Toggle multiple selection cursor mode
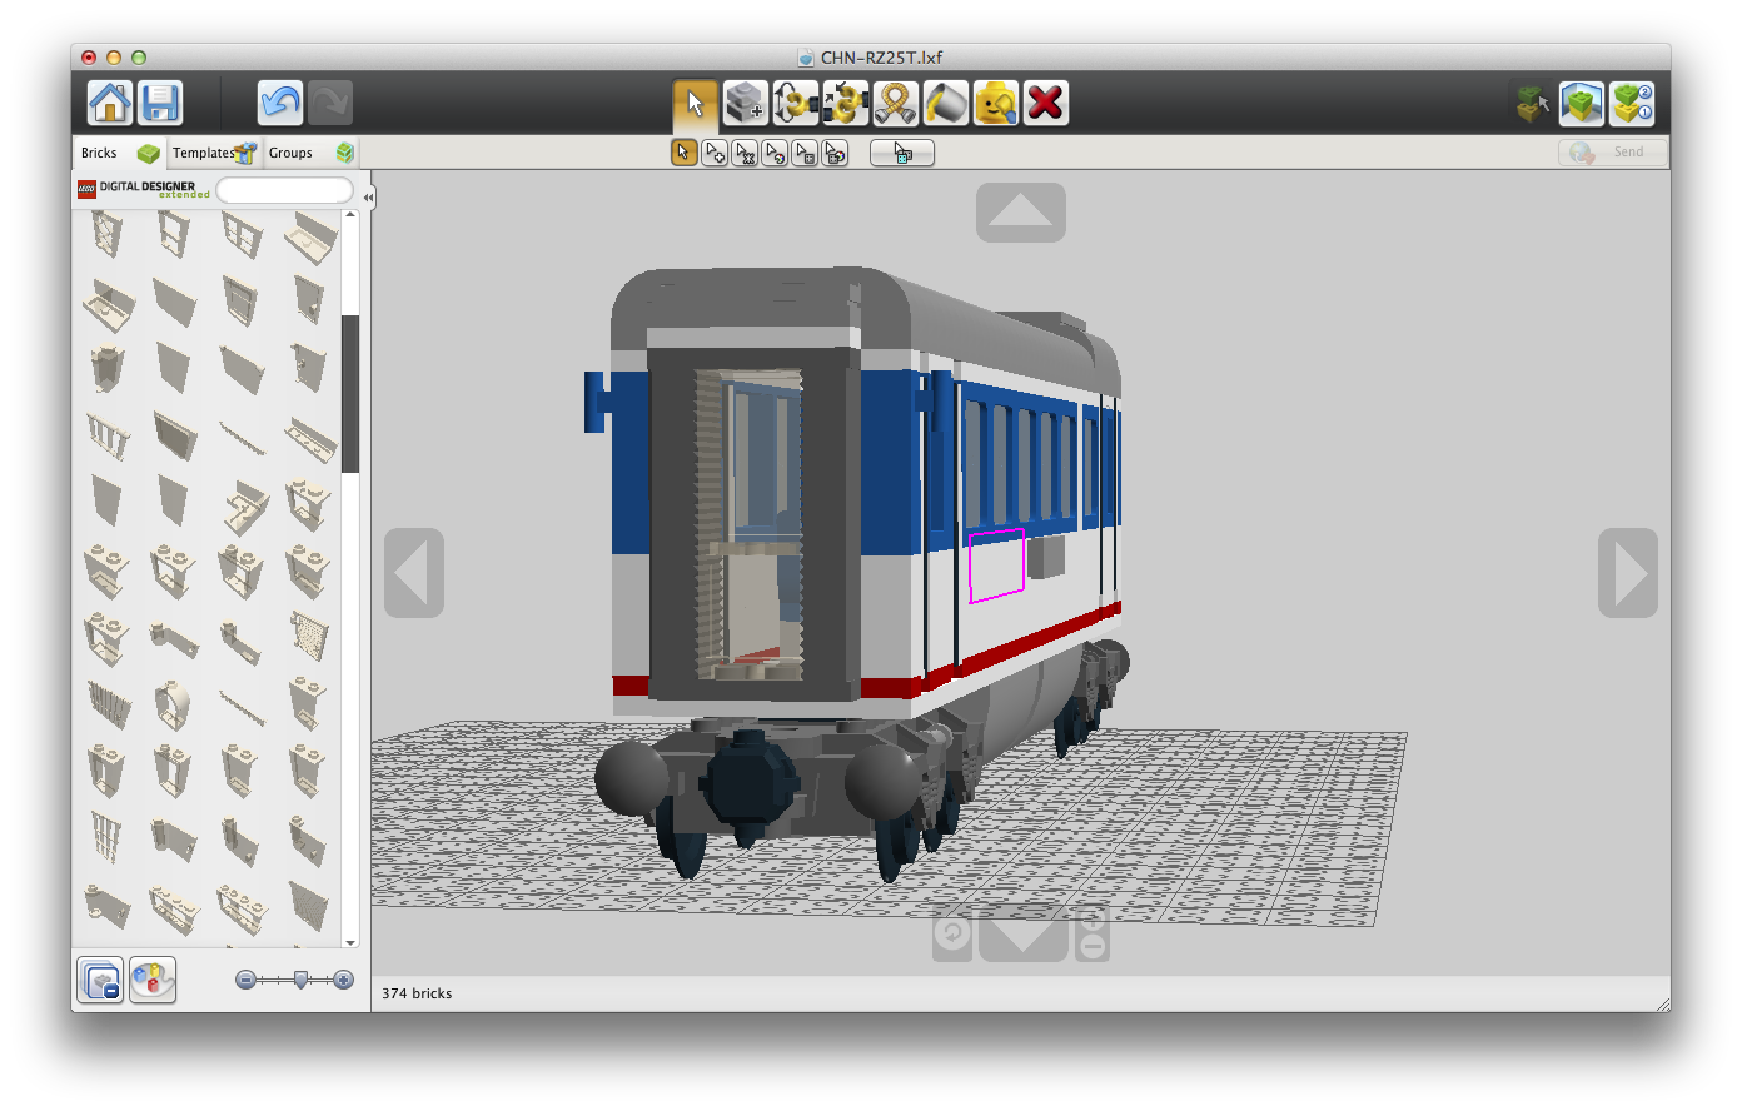 pos(715,153)
